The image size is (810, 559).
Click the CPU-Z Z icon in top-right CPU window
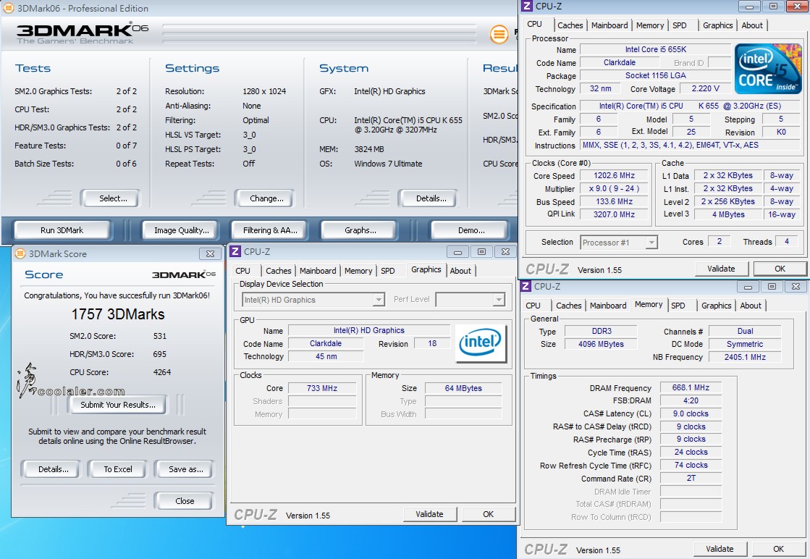coord(527,7)
